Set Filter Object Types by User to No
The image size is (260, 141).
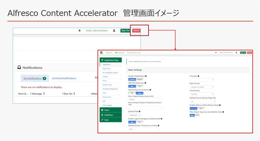[192, 115]
